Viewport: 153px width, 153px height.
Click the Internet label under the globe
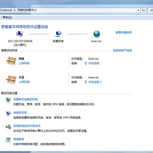click(x=96, y=41)
